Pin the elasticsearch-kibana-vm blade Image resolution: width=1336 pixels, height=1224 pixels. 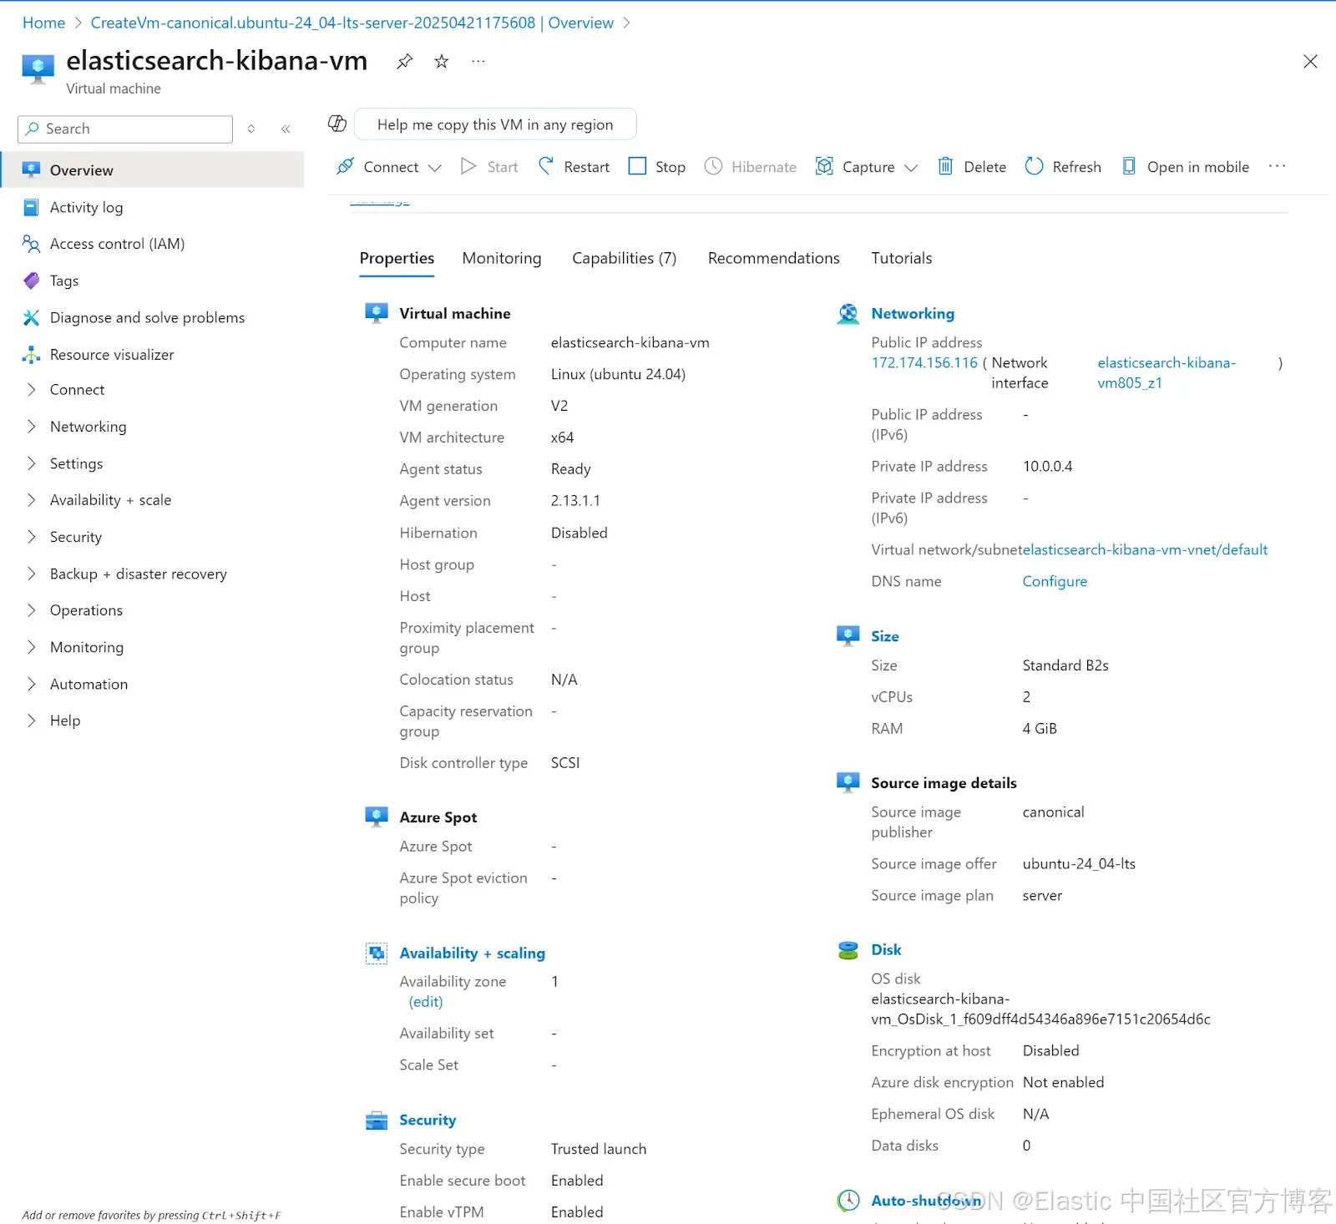click(x=404, y=61)
